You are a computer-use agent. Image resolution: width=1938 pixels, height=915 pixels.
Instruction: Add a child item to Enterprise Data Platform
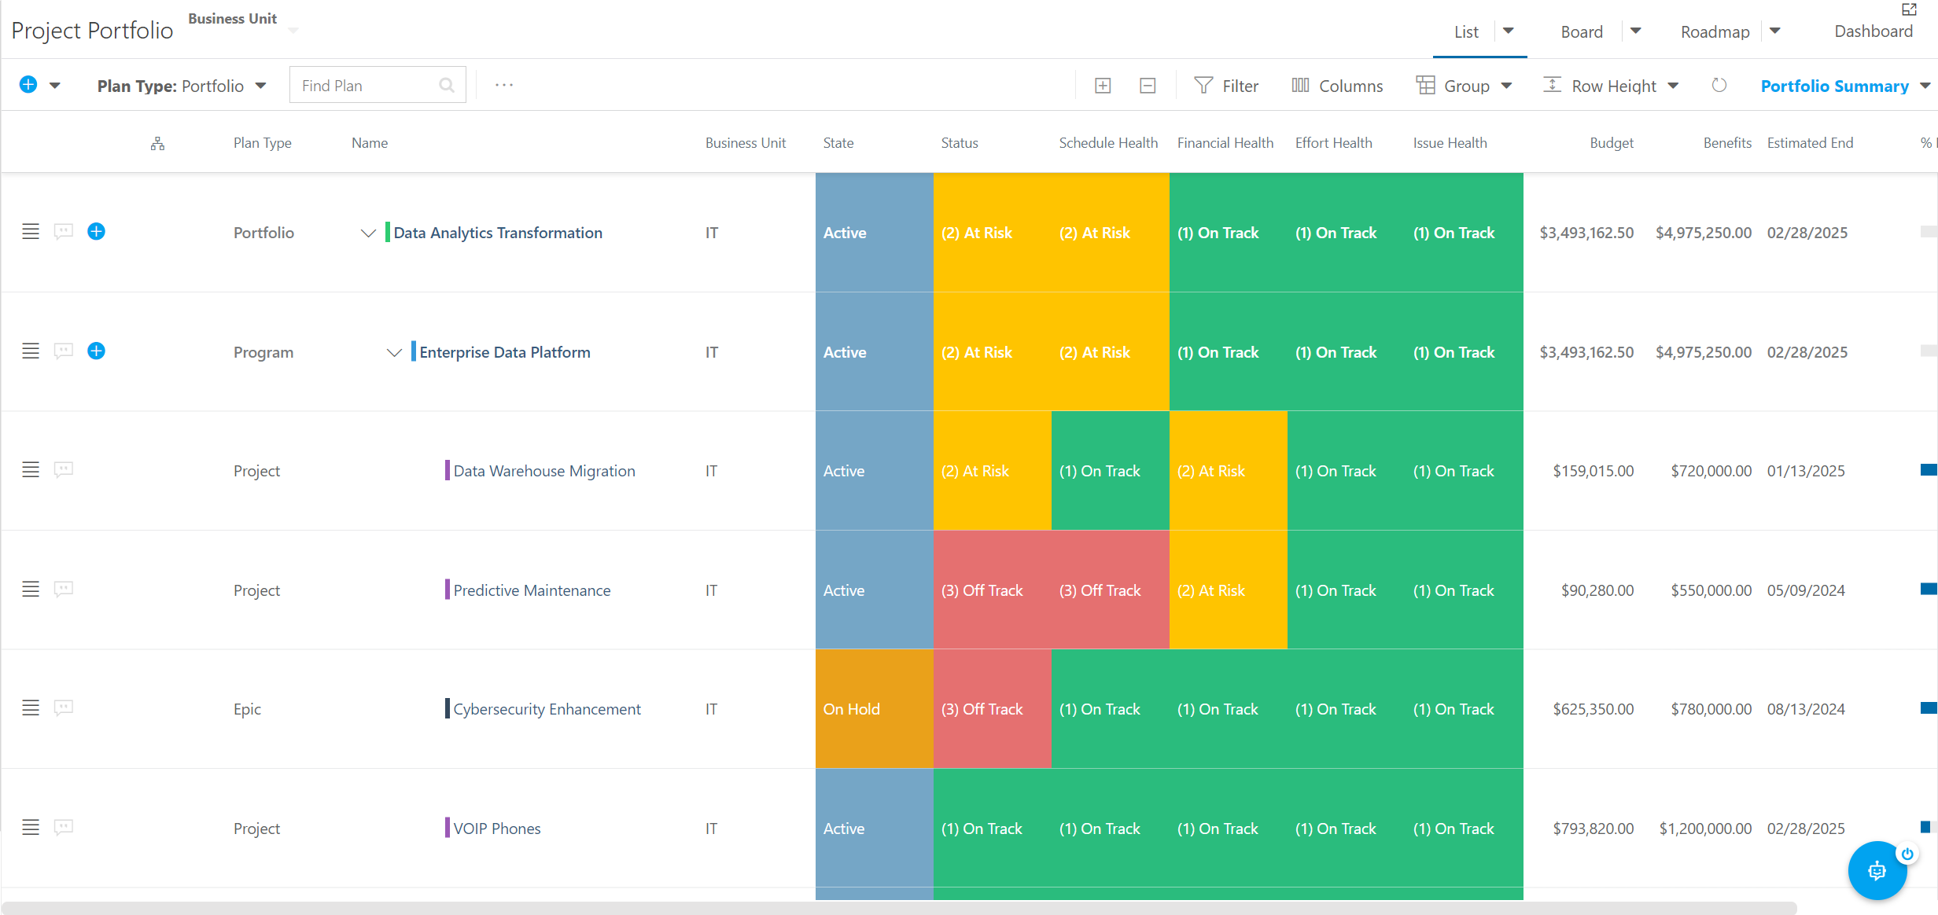(96, 351)
